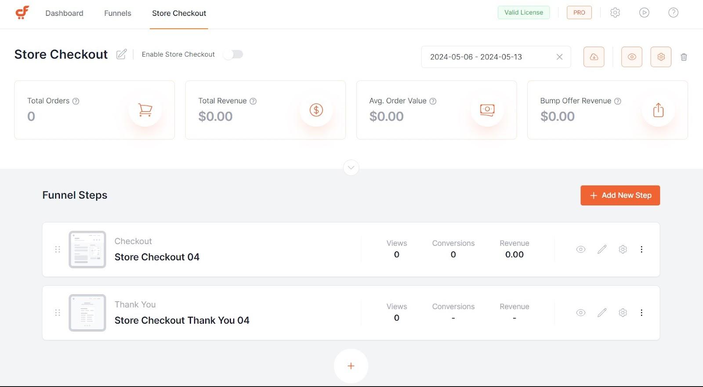Open more options menu for Store Checkout 04

pos(641,249)
